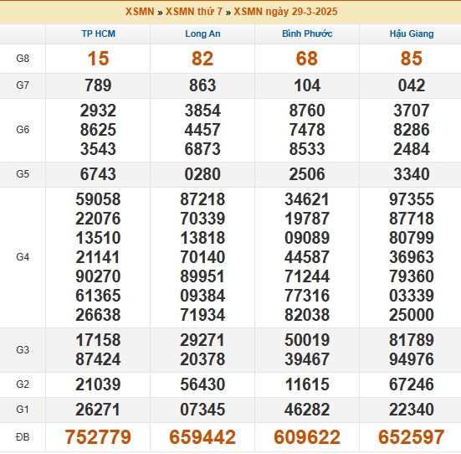Select the G8 prize row label
The height and width of the screenshot is (454, 461).
click(23, 59)
